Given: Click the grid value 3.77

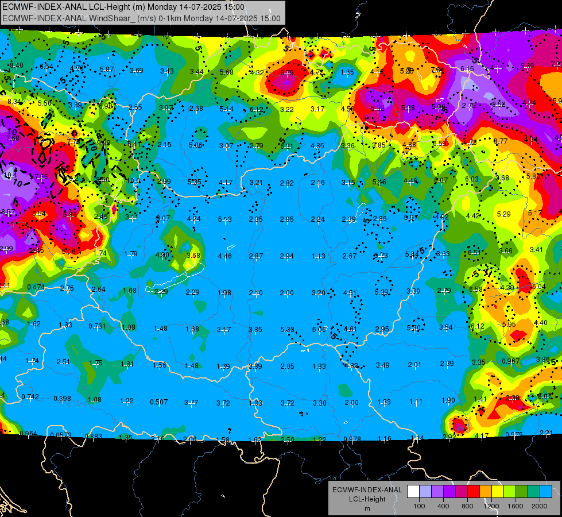Looking at the screenshot, I should pos(191,403).
